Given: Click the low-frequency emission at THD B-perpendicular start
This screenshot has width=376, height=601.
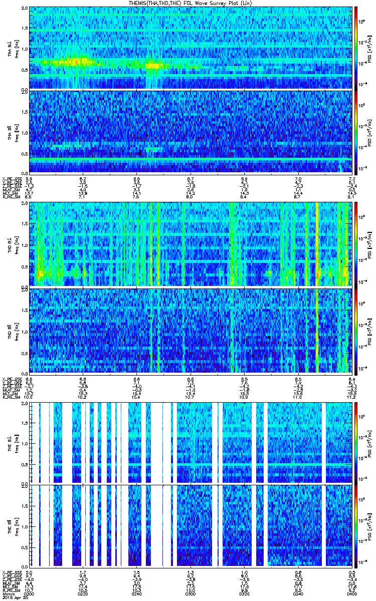Looking at the screenshot, I should (40, 273).
